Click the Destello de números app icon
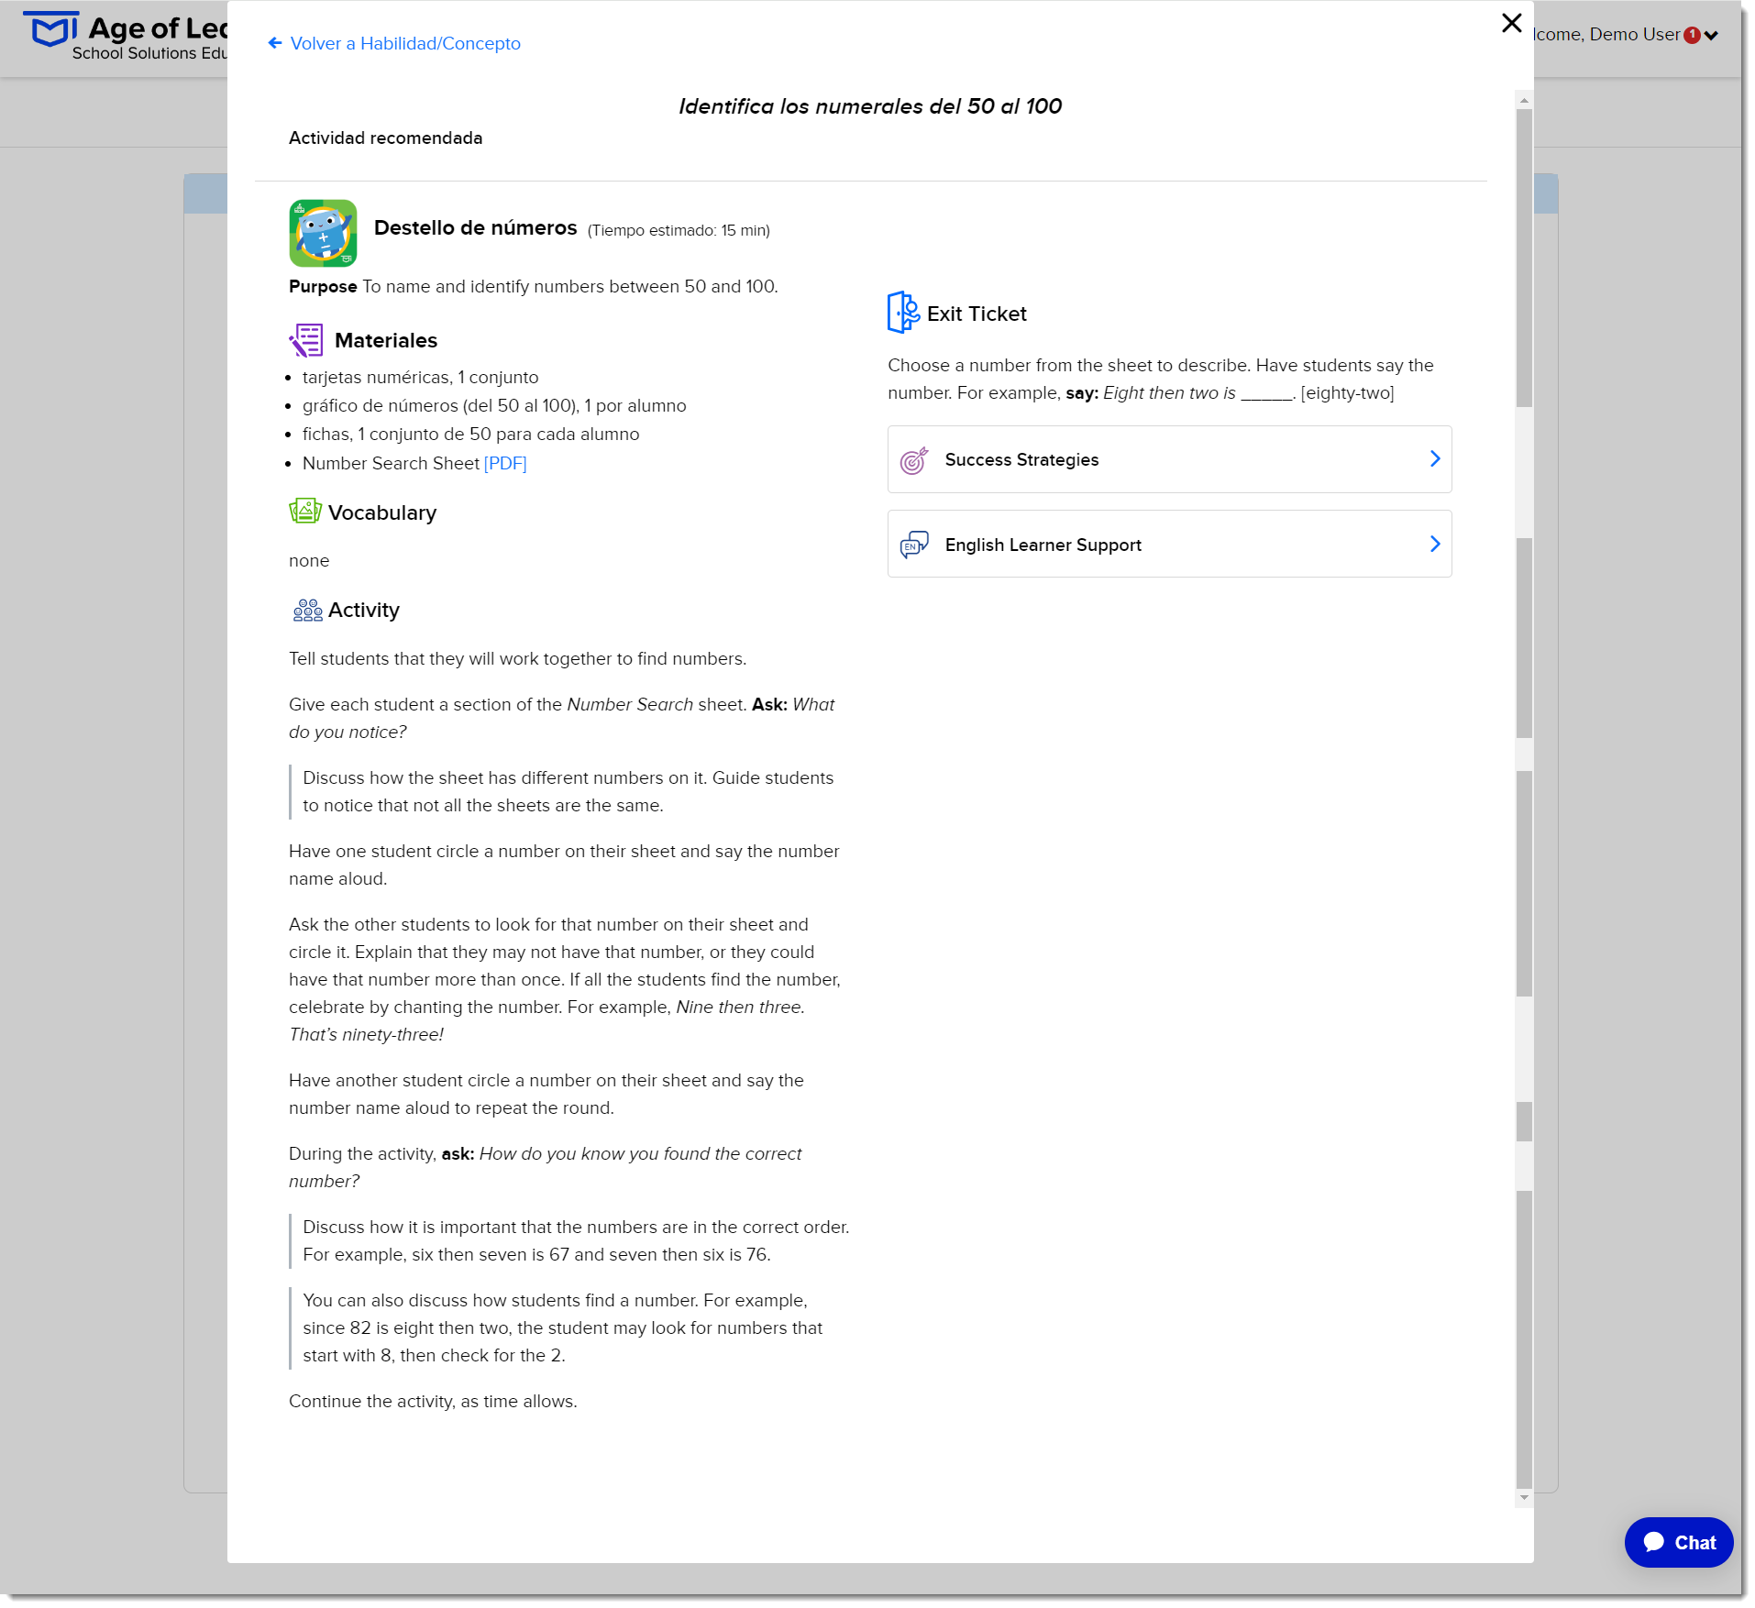 pyautogui.click(x=323, y=233)
